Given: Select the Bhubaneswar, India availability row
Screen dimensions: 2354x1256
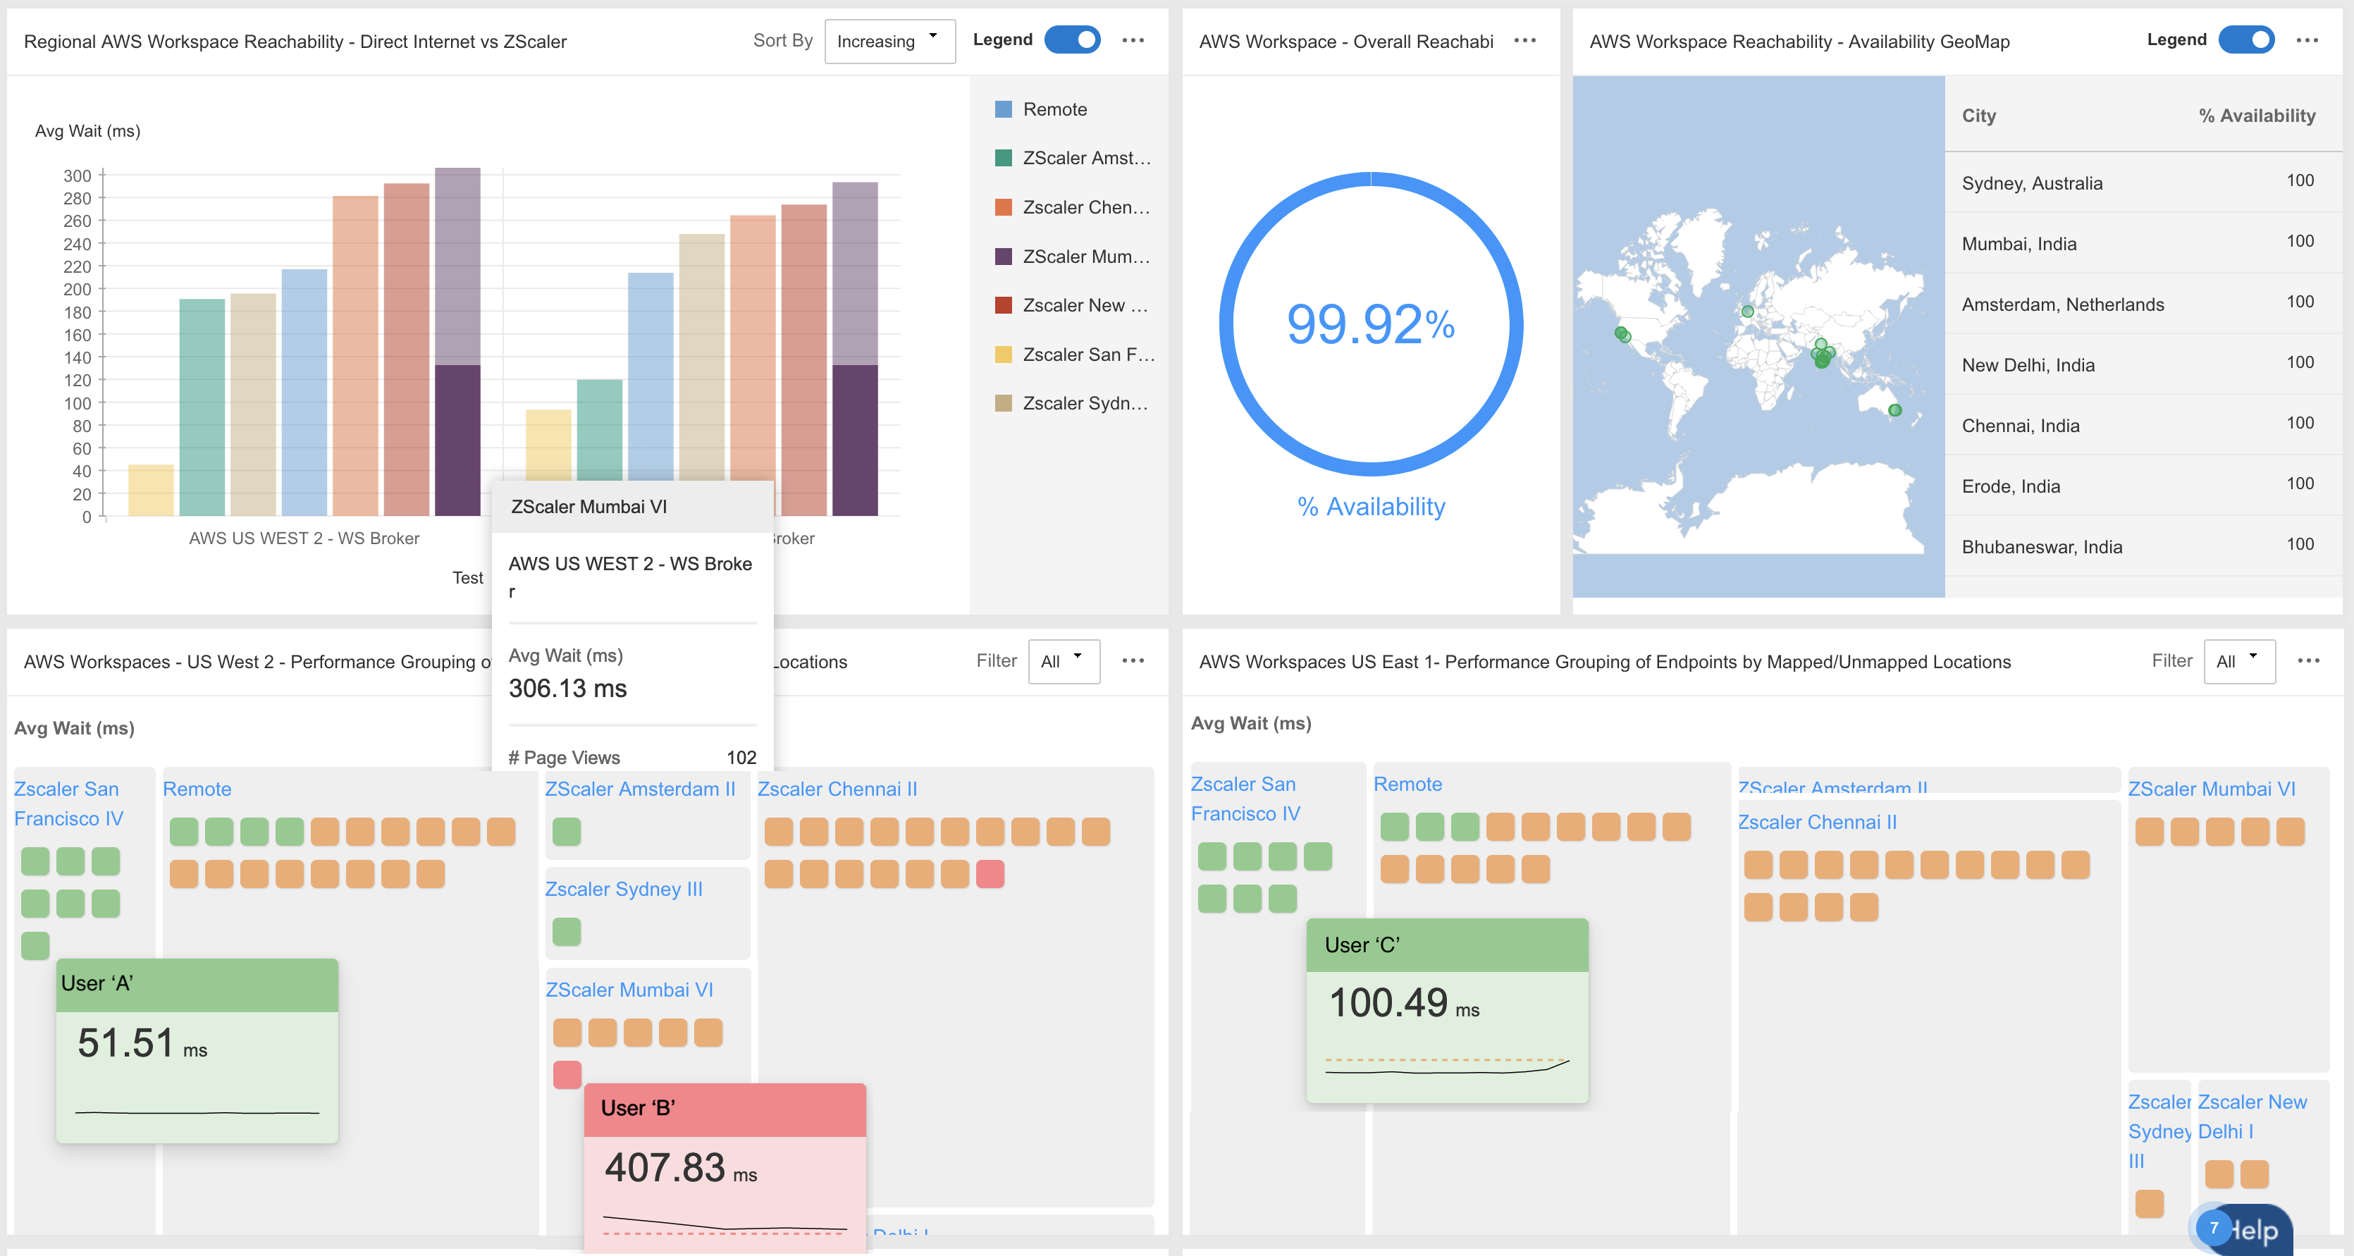Looking at the screenshot, I should click(2143, 546).
